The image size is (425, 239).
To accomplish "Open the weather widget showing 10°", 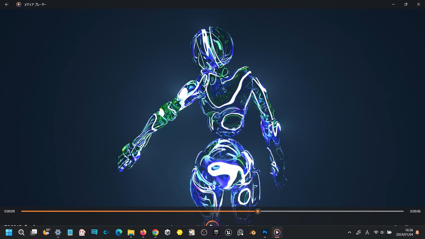I will tap(46, 232).
